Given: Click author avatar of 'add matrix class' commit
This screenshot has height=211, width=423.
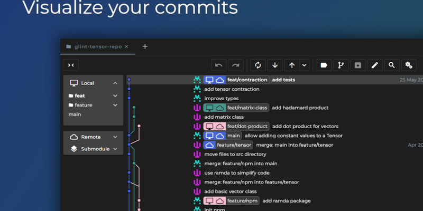Looking at the screenshot, I should pyautogui.click(x=197, y=117).
